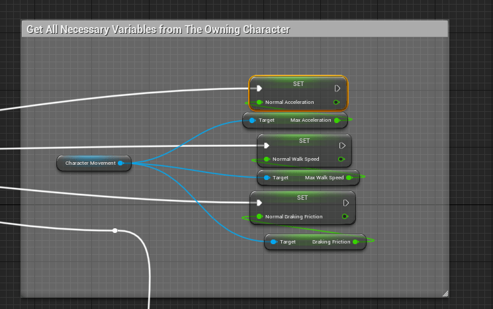This screenshot has width=493, height=309.
Task: Click the exec output pin on Normal Braking Friction SET node
Action: [x=346, y=202]
